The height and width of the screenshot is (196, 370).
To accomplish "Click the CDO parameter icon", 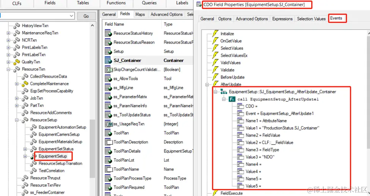I will click(241, 106).
